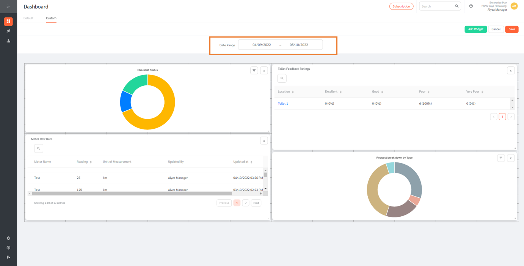Log out using the bottom sidebar icon
524x266 pixels.
pos(8,257)
